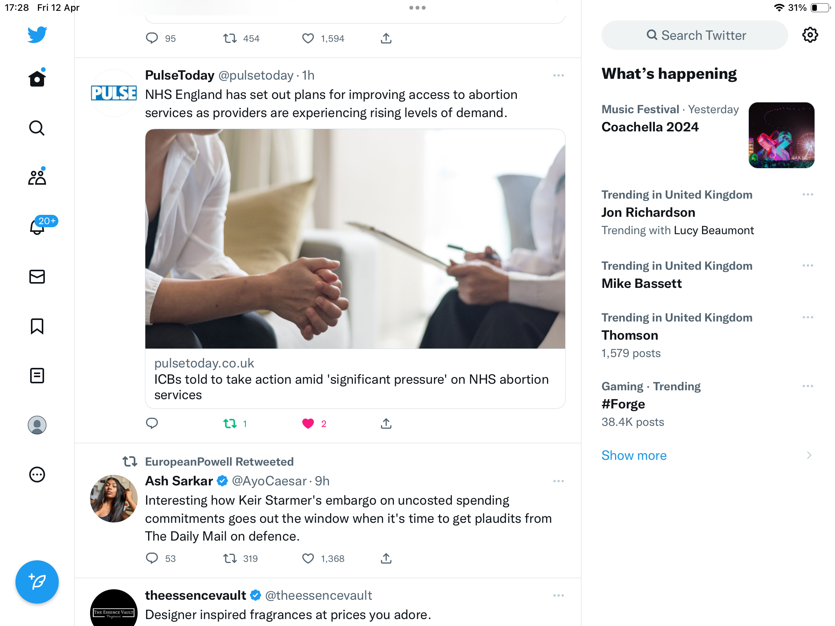Focus the Search Twitter field
Viewport: 835px width, 626px height.
pyautogui.click(x=695, y=35)
